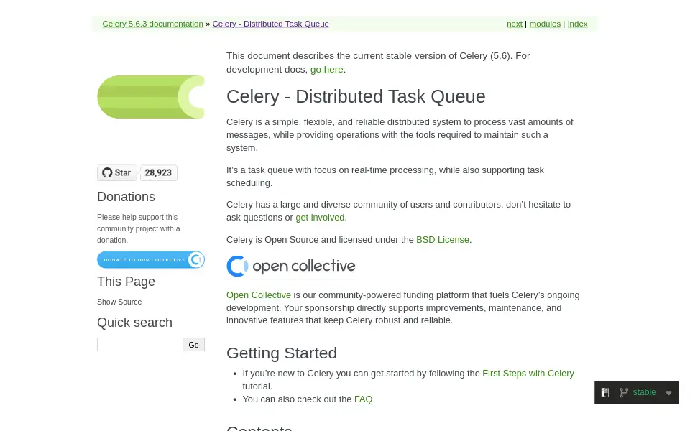Open the BSD License link

click(x=443, y=240)
